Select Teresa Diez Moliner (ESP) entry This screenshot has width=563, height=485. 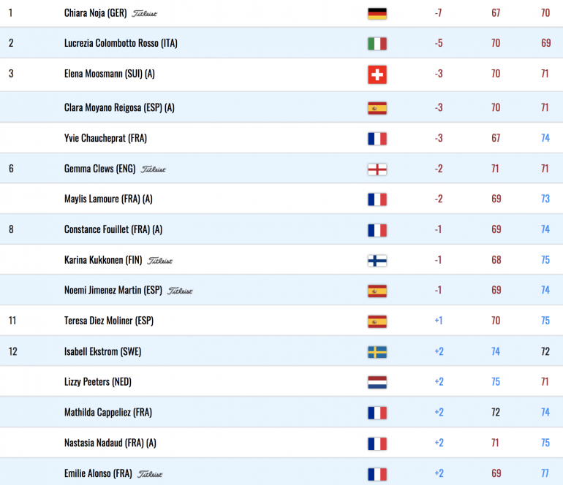pyautogui.click(x=109, y=321)
